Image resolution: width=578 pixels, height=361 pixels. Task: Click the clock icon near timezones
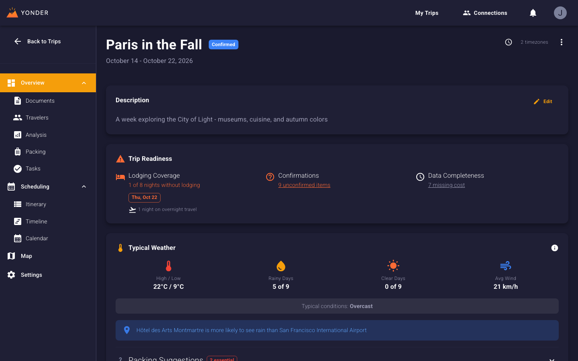click(509, 42)
